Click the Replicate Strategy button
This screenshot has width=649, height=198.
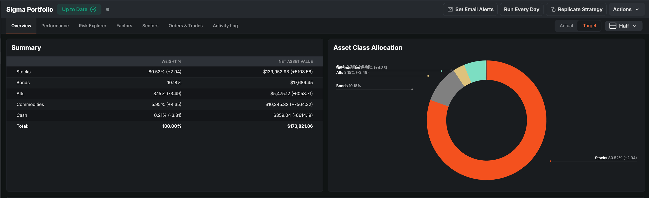pos(576,9)
